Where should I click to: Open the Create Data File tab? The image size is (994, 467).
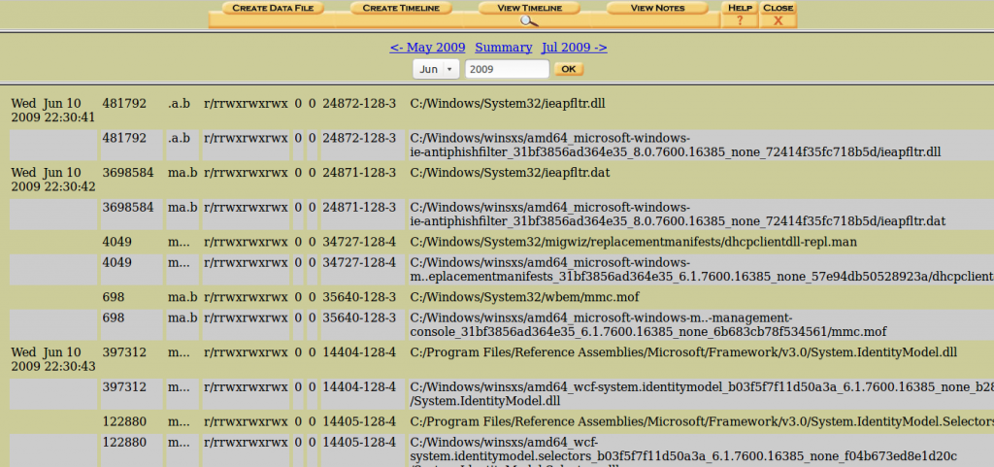pos(272,8)
